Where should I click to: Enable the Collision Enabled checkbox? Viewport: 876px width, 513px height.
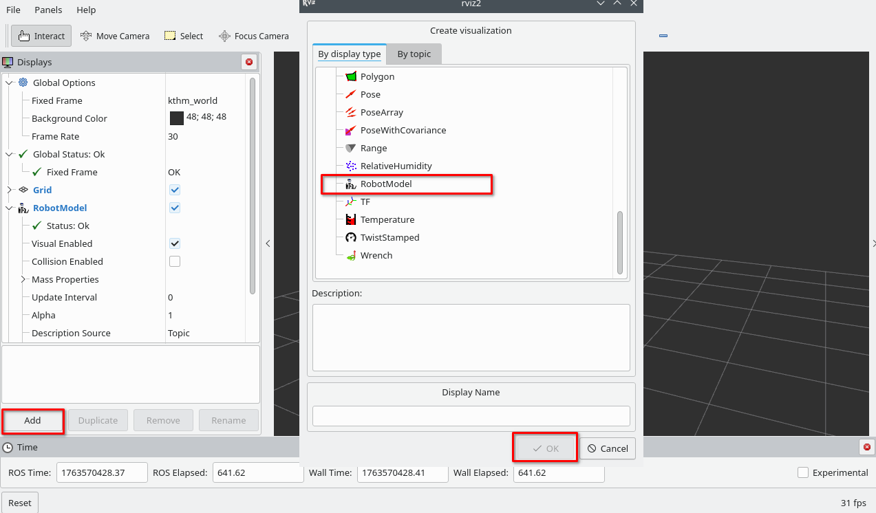tap(175, 261)
